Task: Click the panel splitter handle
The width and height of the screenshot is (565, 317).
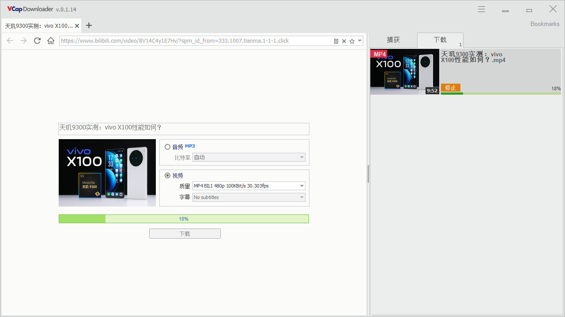Action: (x=368, y=174)
